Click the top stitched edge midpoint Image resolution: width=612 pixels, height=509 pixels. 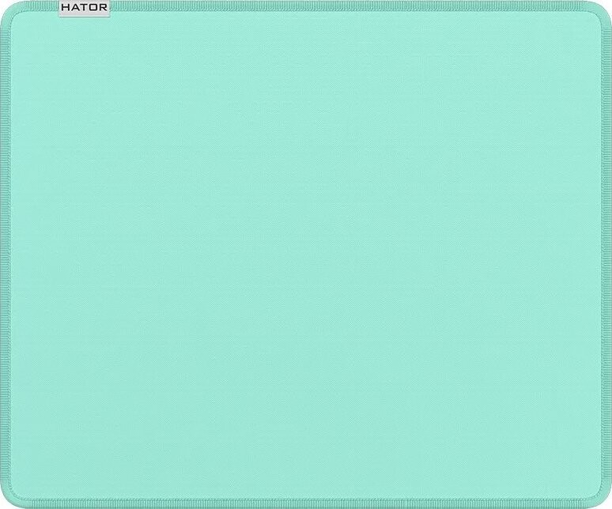click(x=306, y=5)
